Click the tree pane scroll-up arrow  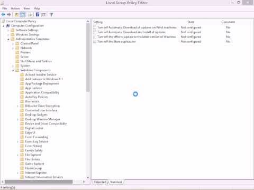[88, 21]
